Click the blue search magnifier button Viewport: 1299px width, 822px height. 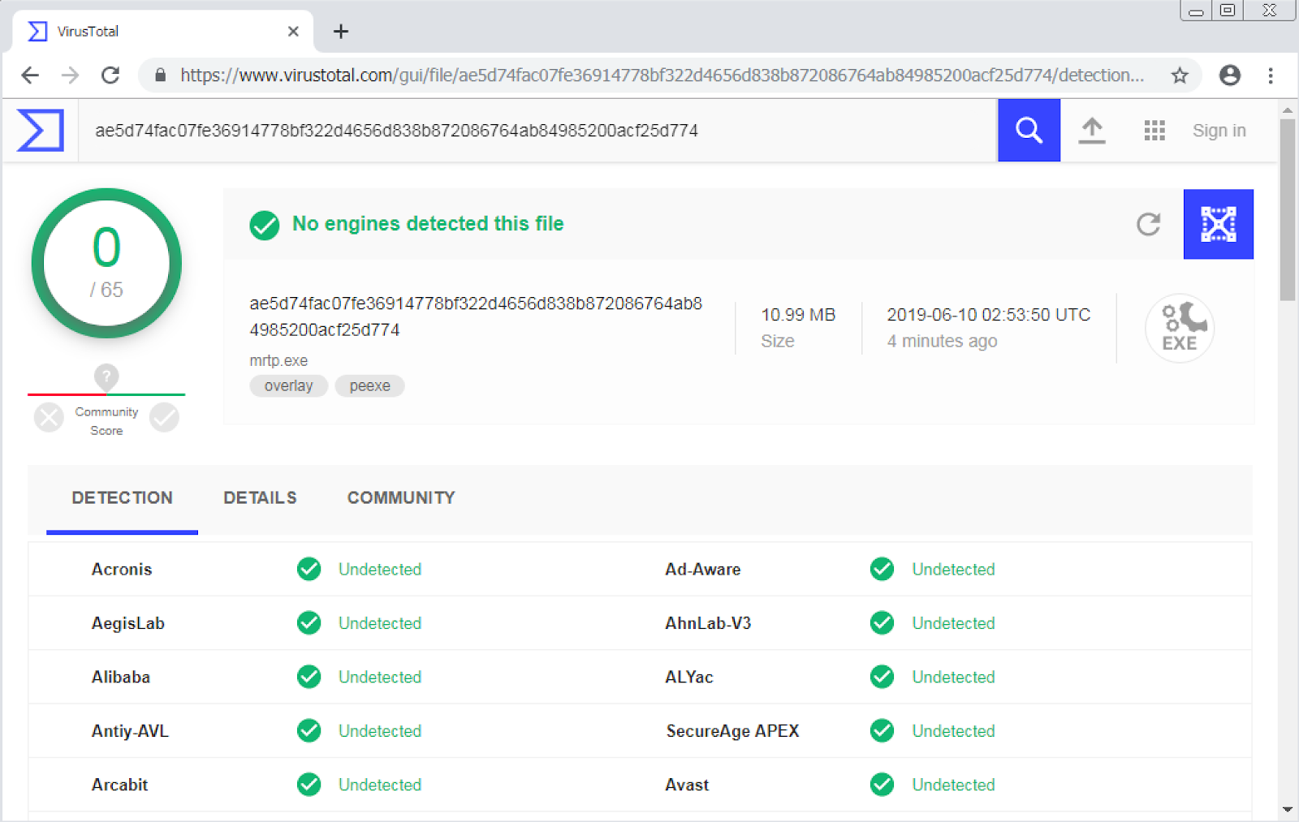click(x=1029, y=131)
